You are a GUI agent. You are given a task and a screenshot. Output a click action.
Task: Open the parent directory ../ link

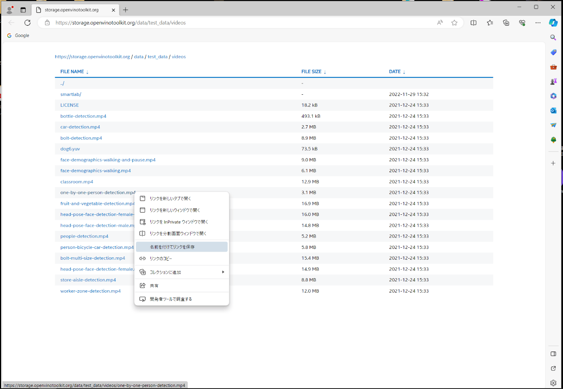tap(62, 84)
